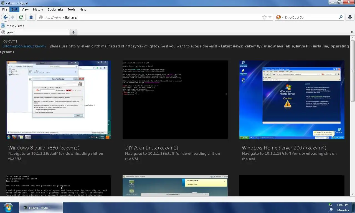Image resolution: width=355 pixels, height=213 pixels.
Task: Open the DuckDuckGo search engine selector
Action: (280, 17)
